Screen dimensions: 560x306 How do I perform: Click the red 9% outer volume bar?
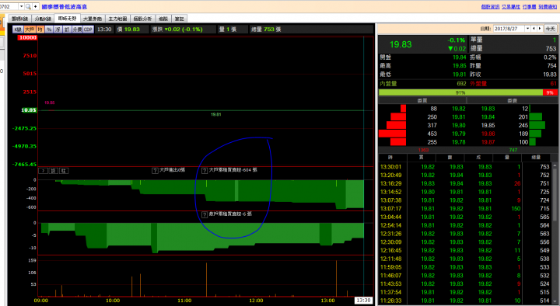[550, 92]
